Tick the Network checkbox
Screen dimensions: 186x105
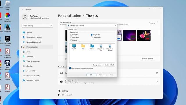[x=71, y=40]
